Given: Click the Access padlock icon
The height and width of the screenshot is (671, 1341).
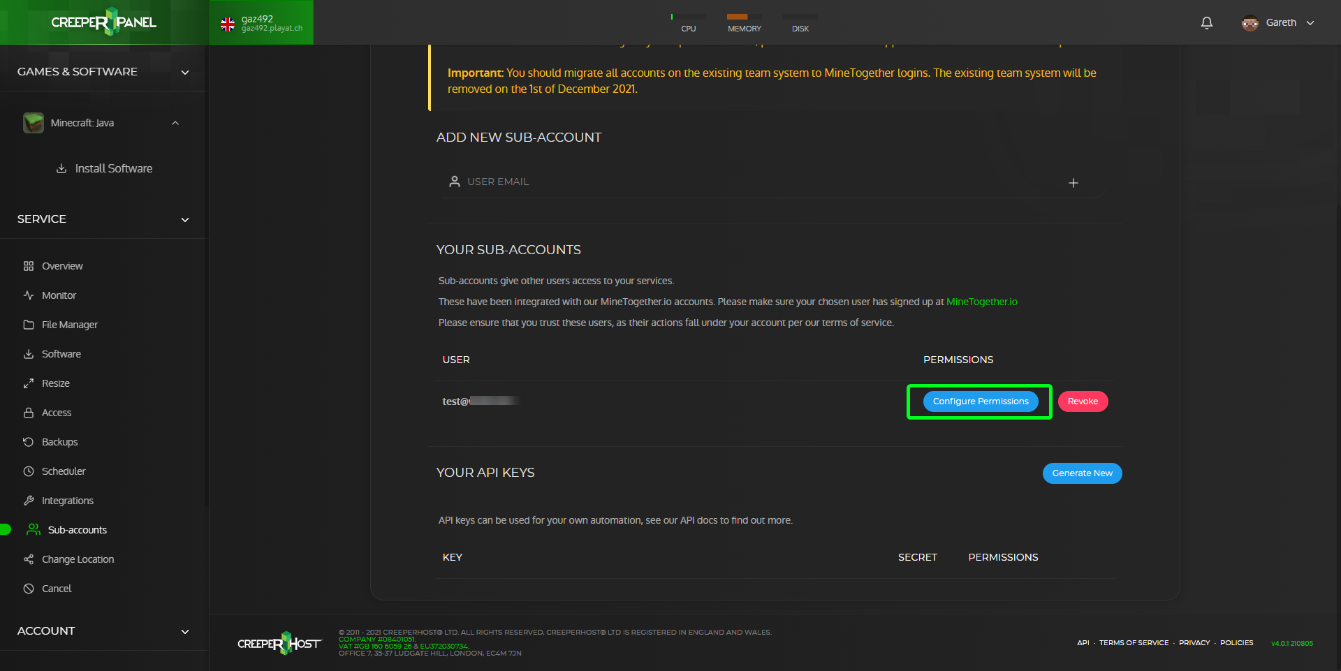Looking at the screenshot, I should (x=29, y=413).
